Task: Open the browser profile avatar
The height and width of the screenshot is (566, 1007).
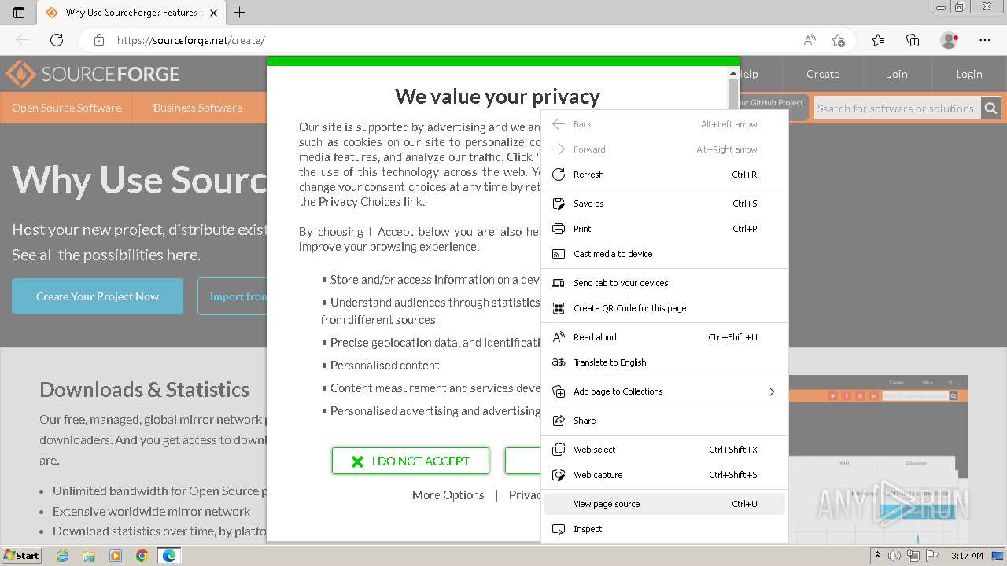Action: 950,40
